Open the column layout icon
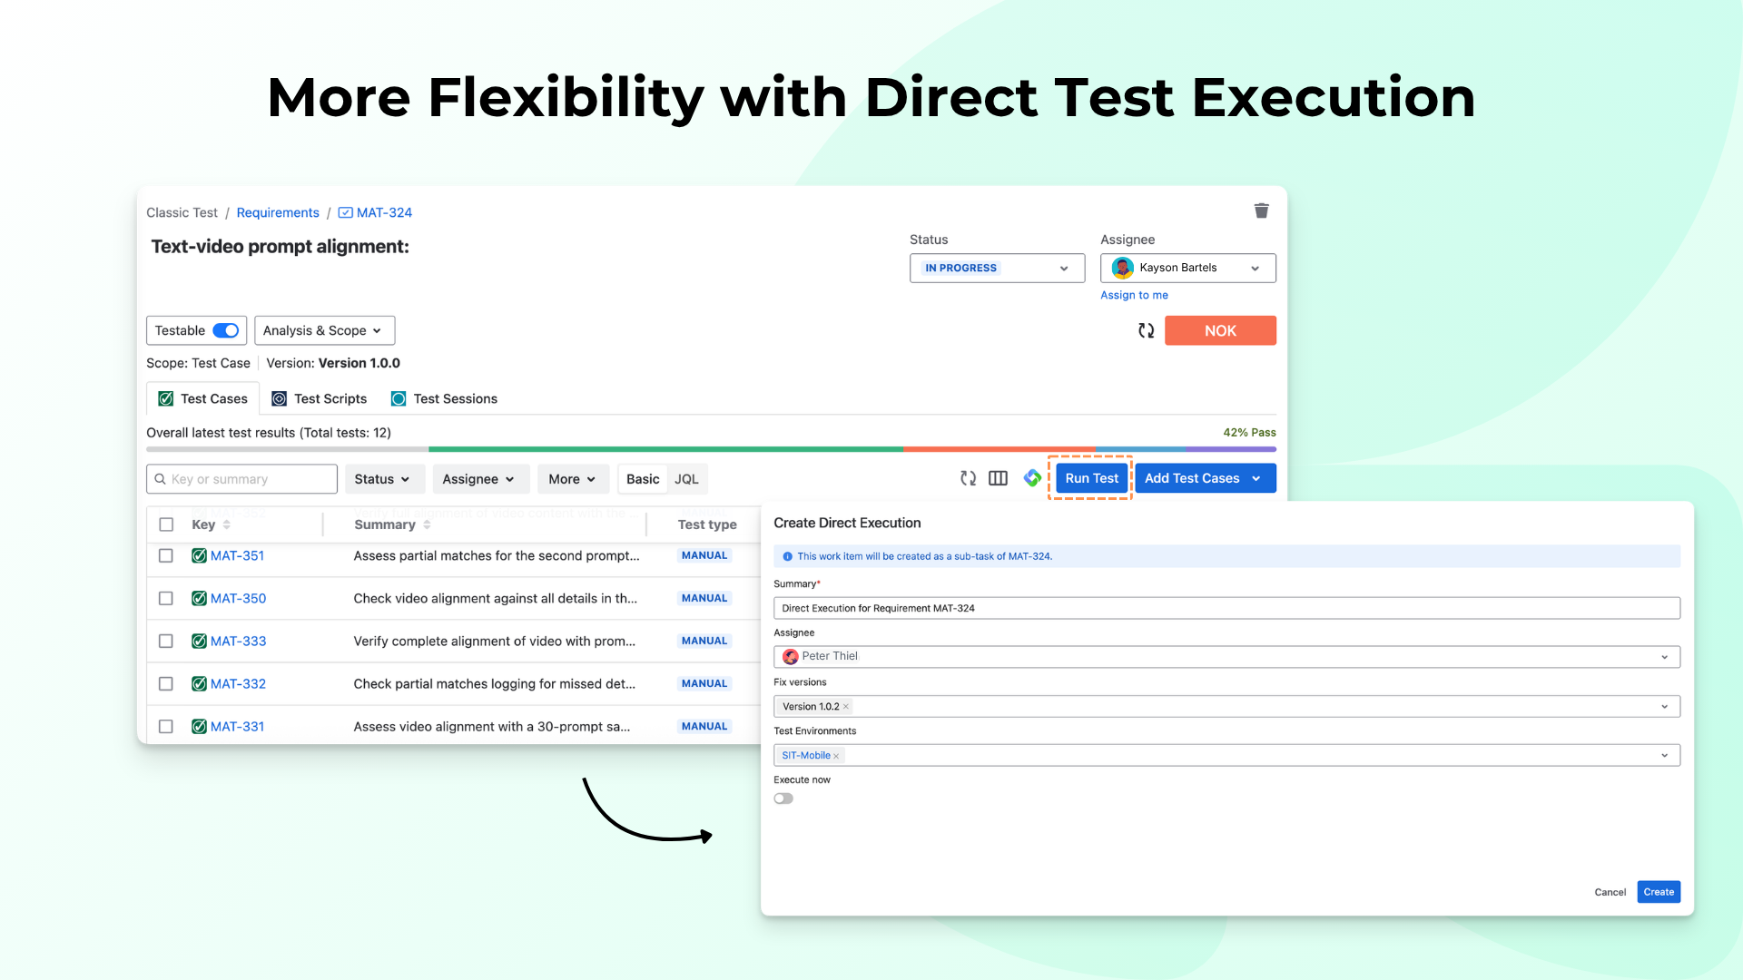Viewport: 1743px width, 980px height. 998,478
